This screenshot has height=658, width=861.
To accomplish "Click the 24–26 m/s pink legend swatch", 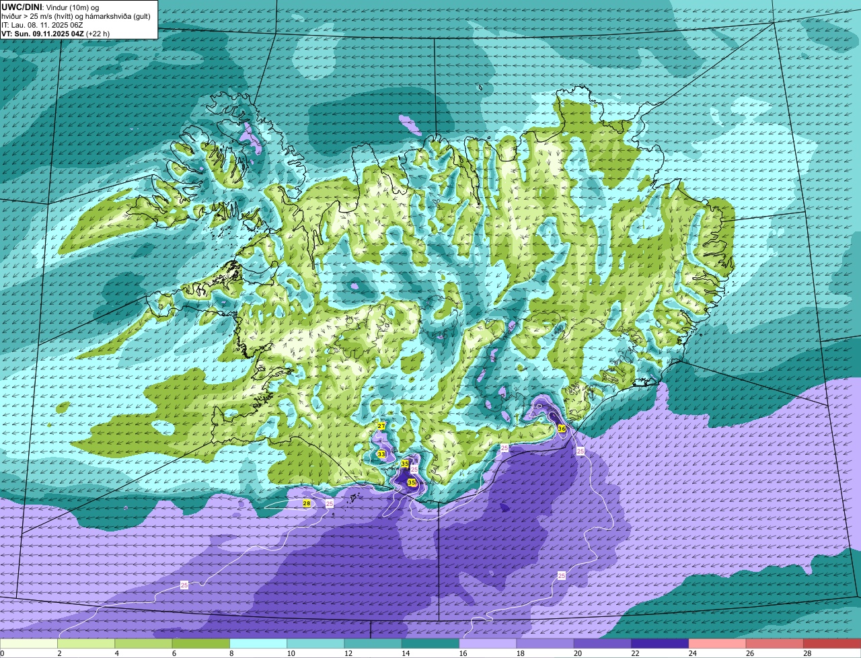I will (717, 643).
